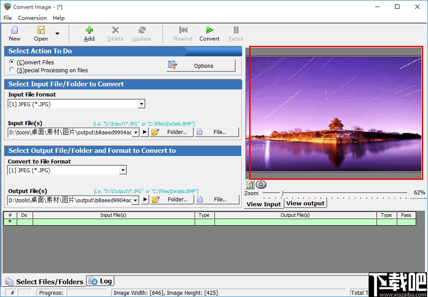The image size is (428, 297).
Task: Open the File menu
Action: (7, 18)
